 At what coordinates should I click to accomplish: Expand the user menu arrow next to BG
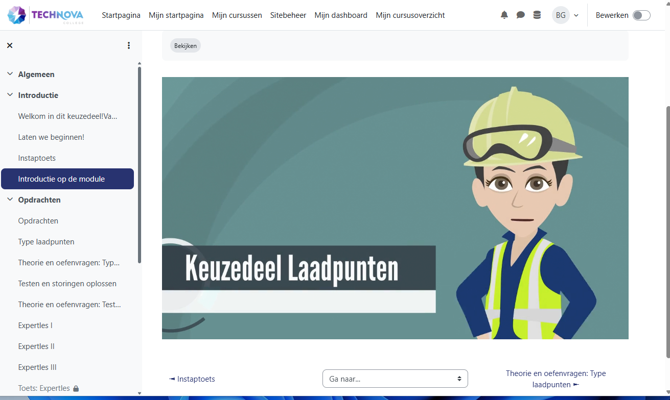pos(576,15)
